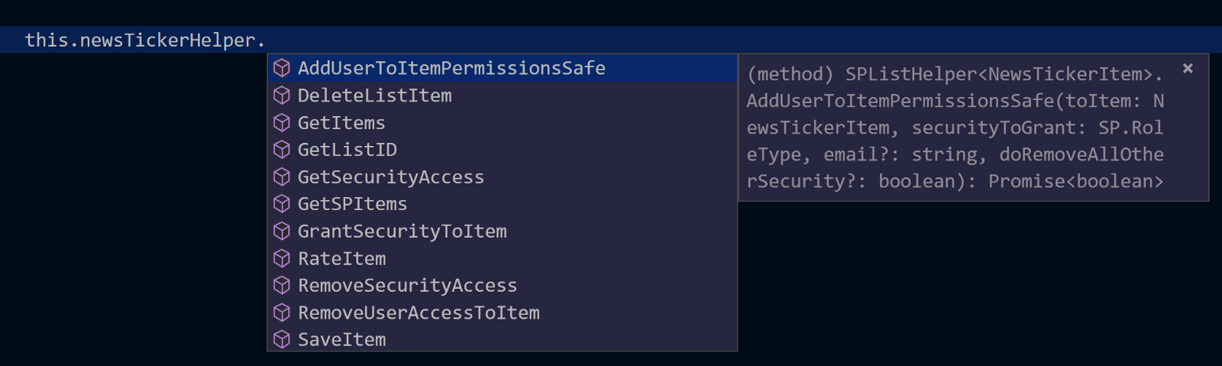This screenshot has width=1222, height=366.
Task: Select the AddUserToItemPermissionsSafe suggestion
Action: [x=451, y=68]
